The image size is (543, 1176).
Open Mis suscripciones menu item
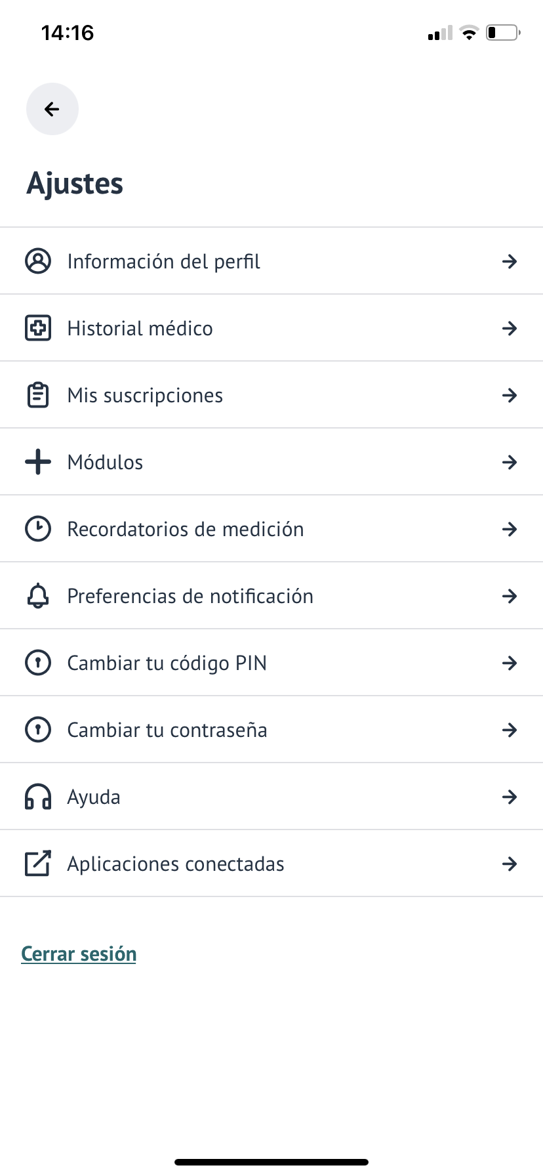(x=146, y=396)
